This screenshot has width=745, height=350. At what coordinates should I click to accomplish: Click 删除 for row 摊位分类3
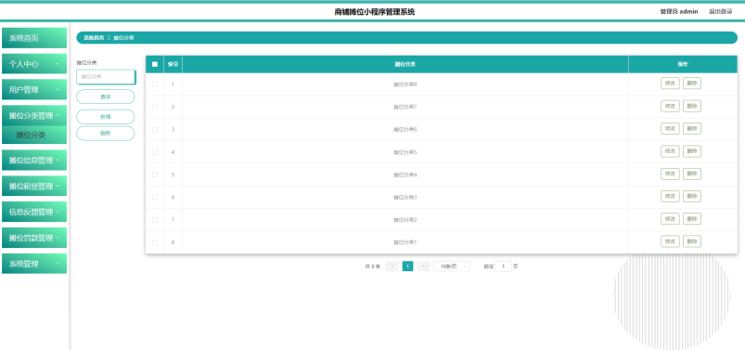[692, 196]
